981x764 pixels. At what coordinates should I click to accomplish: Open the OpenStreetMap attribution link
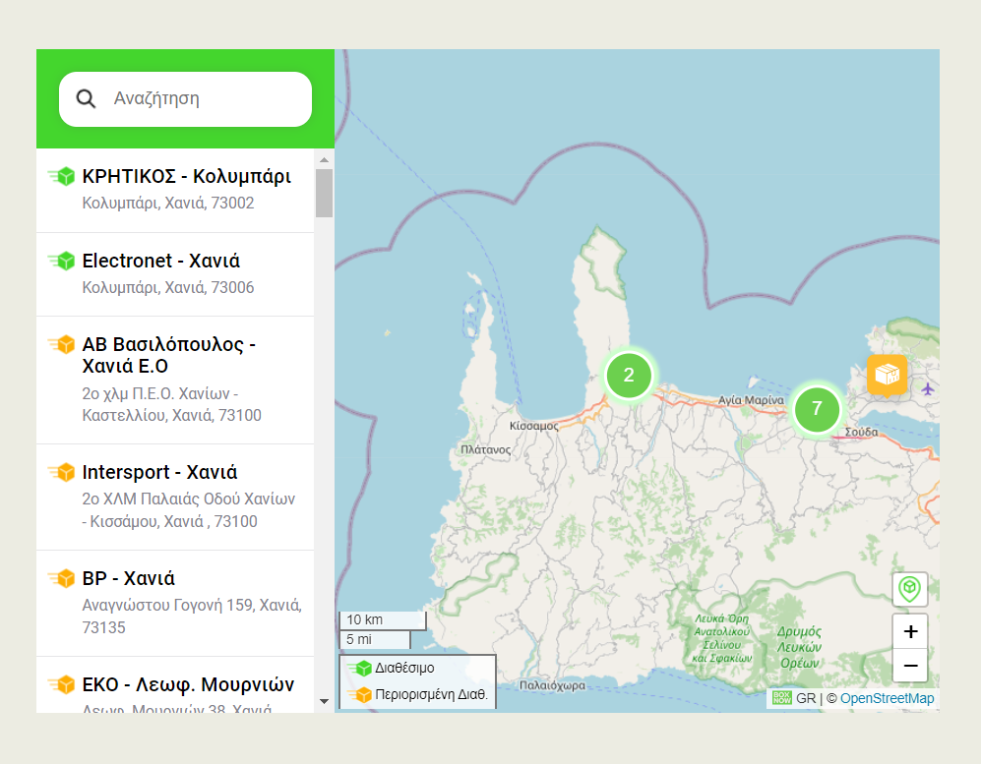click(887, 699)
